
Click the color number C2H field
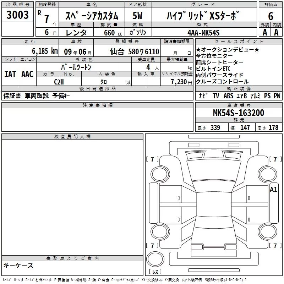coord(59,82)
